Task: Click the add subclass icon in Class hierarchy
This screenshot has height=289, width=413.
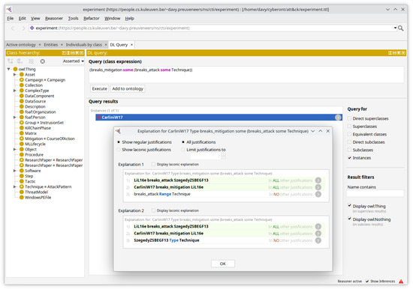Action: tap(11, 61)
